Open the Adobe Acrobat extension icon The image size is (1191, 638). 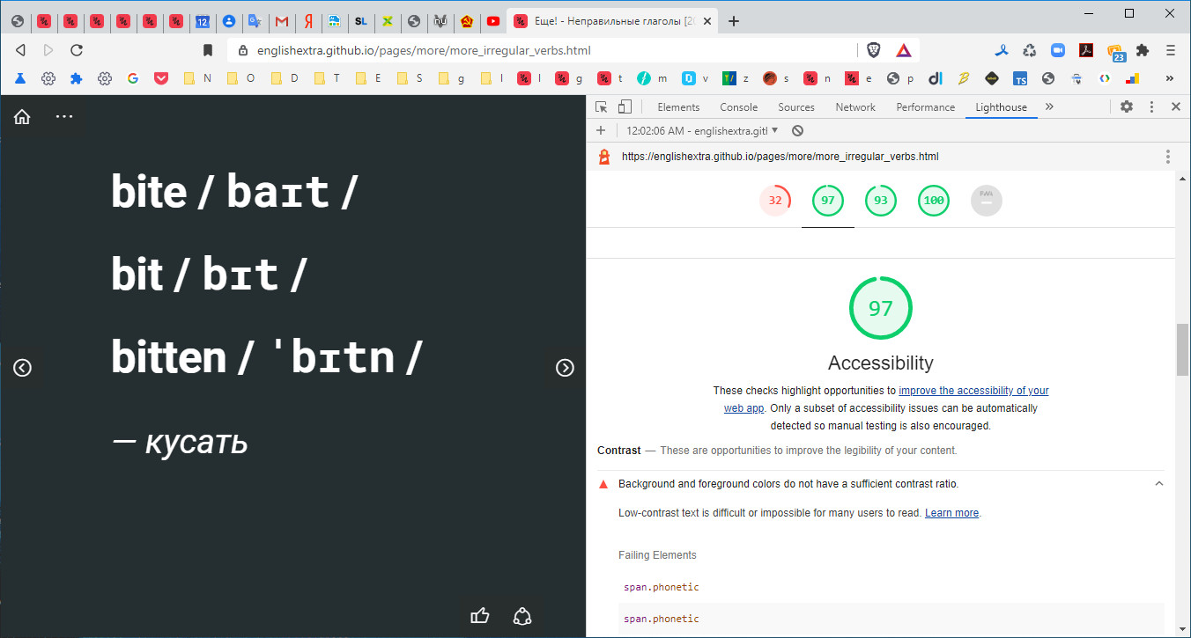[x=1086, y=50]
